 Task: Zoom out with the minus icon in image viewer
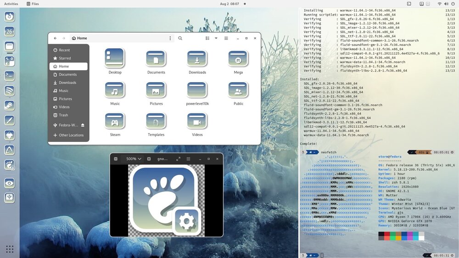[116, 159]
